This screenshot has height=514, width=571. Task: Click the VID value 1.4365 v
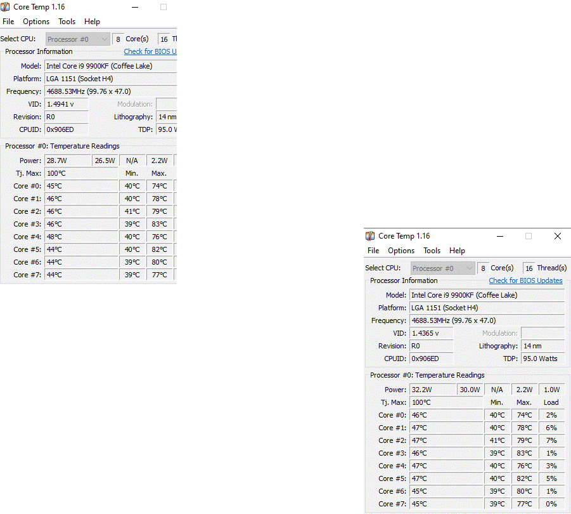pos(432,333)
